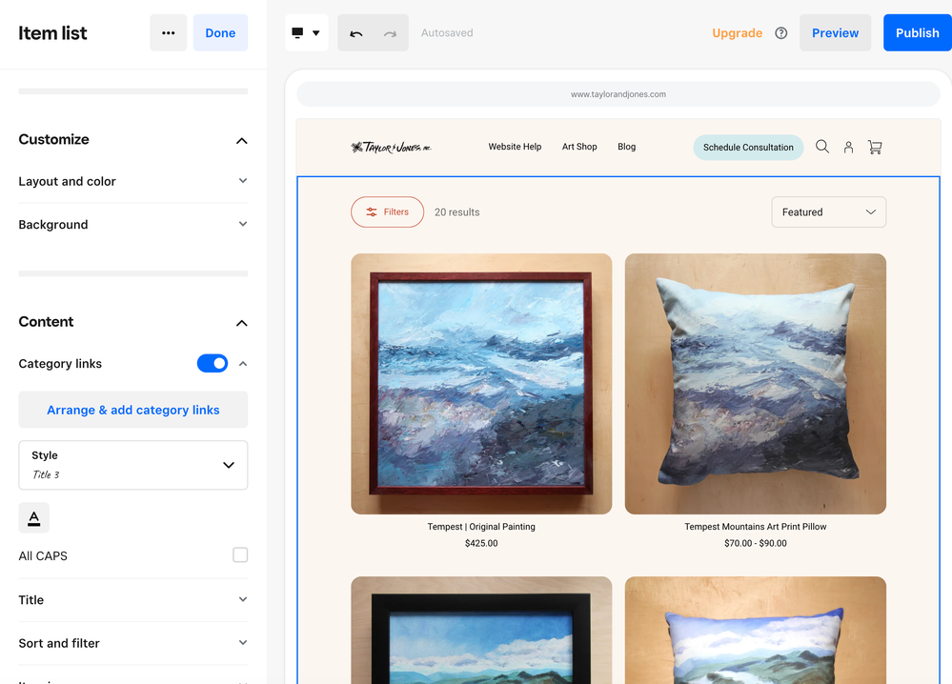Image resolution: width=952 pixels, height=684 pixels.
Task: Open the Featured sort dropdown
Action: point(828,211)
